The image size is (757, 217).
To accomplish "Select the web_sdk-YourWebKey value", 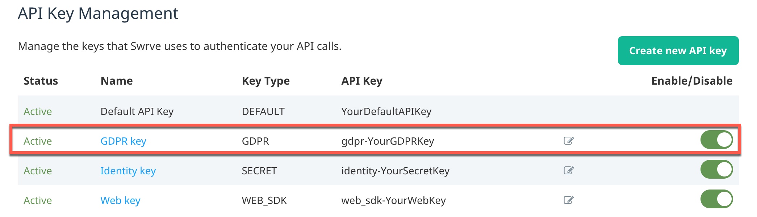I will pos(393,200).
